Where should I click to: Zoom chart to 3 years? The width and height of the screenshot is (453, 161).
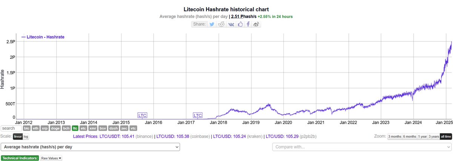(434, 136)
